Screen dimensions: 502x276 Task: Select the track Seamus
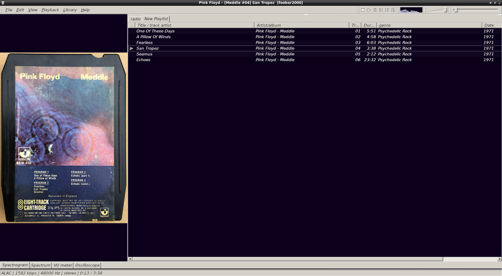[144, 54]
